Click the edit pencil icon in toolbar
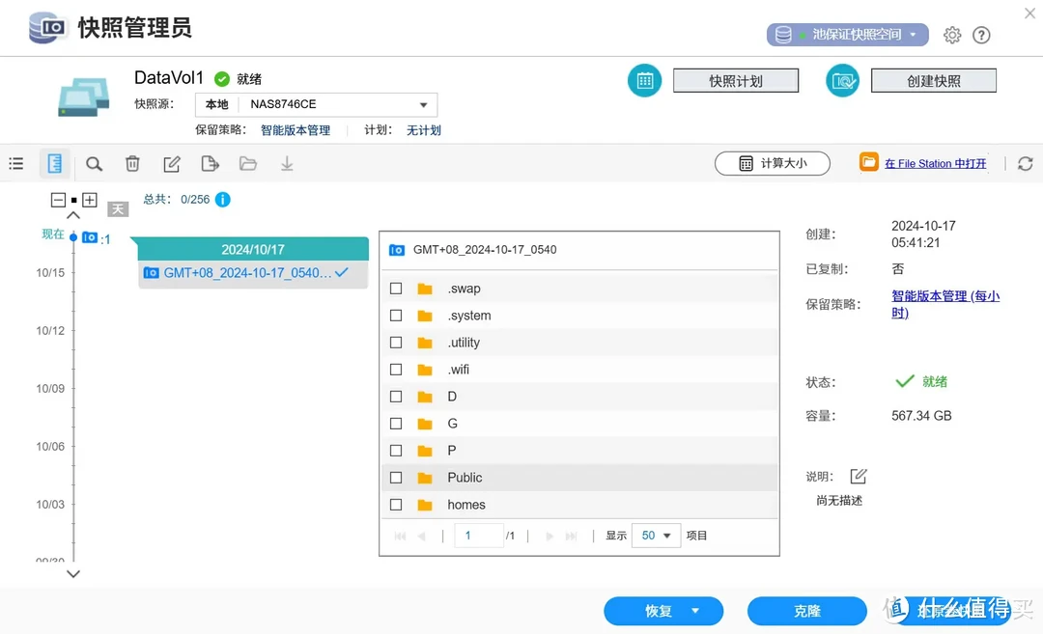The height and width of the screenshot is (634, 1043). 172,164
